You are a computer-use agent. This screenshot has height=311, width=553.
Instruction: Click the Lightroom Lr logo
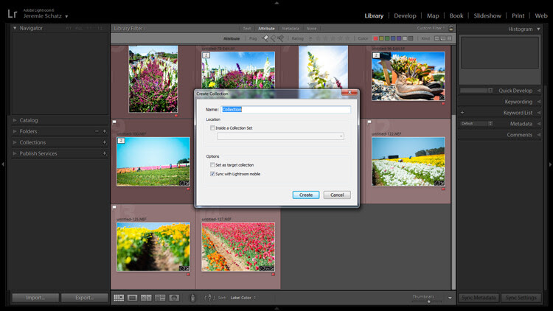pos(13,13)
